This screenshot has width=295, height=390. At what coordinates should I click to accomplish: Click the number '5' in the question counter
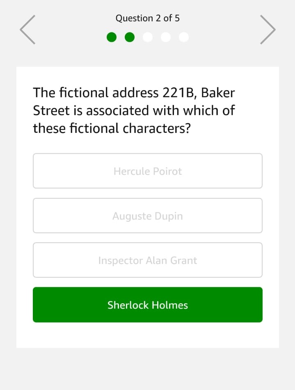177,18
